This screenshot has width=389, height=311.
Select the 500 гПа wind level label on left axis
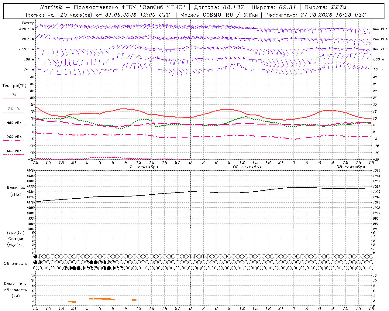tap(27, 29)
